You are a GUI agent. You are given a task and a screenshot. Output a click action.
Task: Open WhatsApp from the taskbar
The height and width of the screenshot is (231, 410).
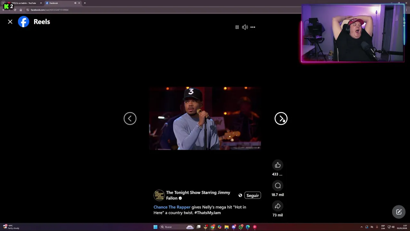point(241,227)
